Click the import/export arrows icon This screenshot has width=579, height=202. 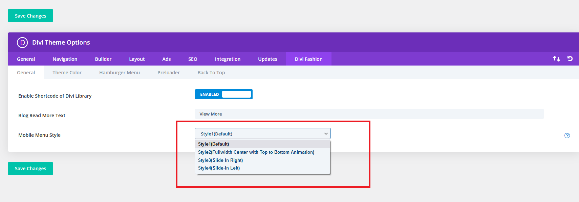[x=556, y=59]
